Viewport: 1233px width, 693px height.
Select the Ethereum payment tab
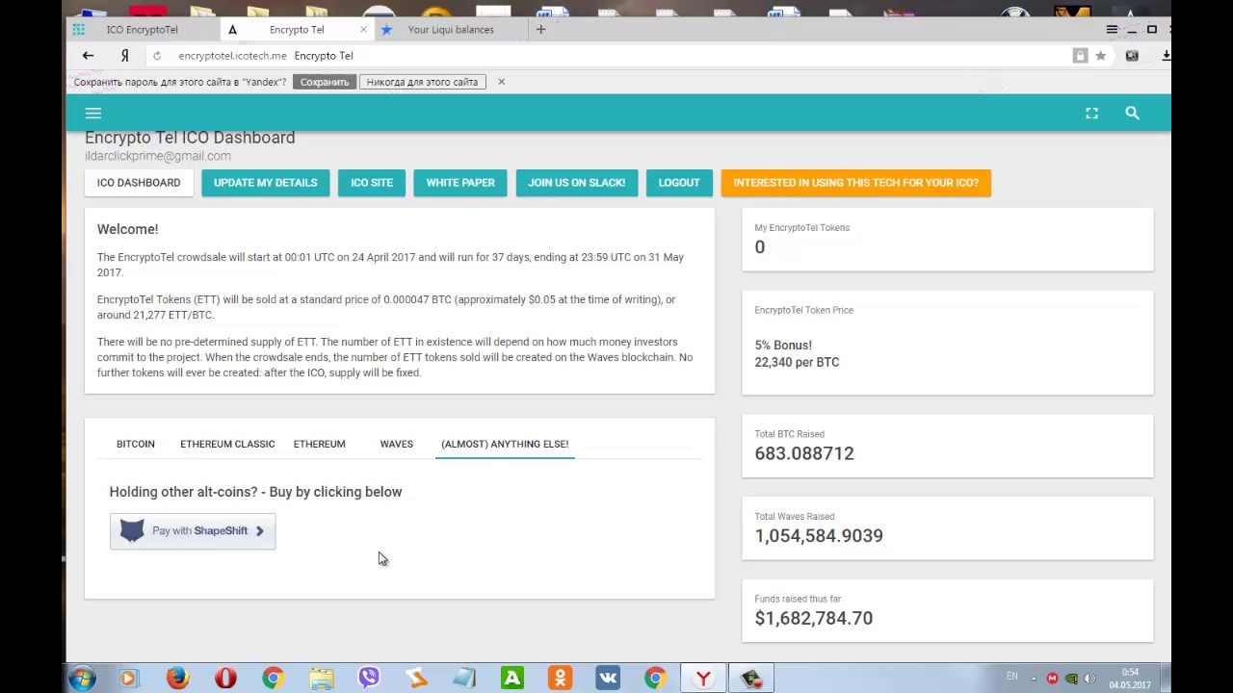(x=320, y=444)
